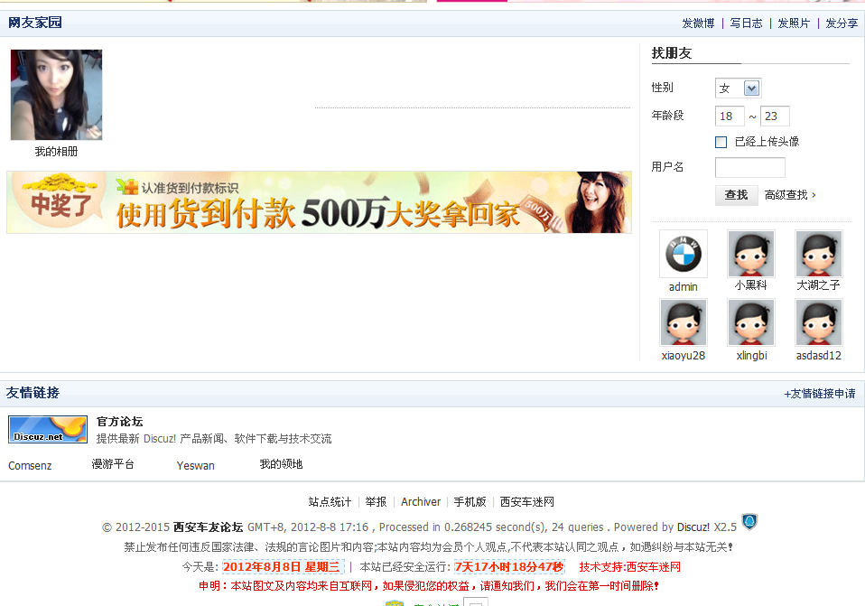Click 大湖之子 username label
865x606 pixels.
tap(819, 285)
